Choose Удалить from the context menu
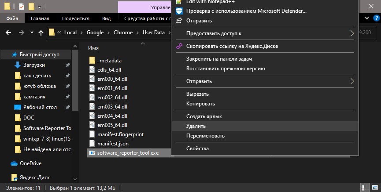The image size is (381, 192). click(265, 126)
